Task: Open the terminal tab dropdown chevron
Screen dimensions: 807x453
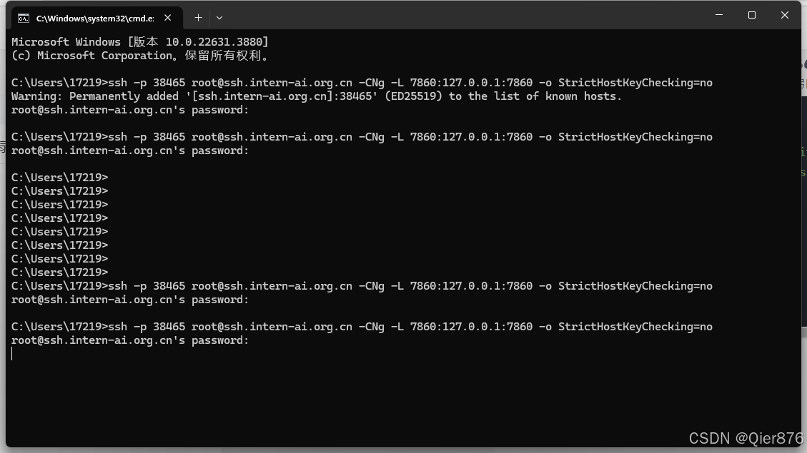Action: [219, 17]
